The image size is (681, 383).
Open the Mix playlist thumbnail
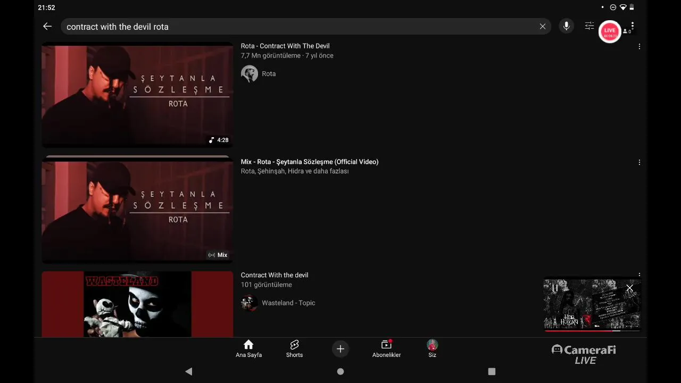tap(137, 210)
